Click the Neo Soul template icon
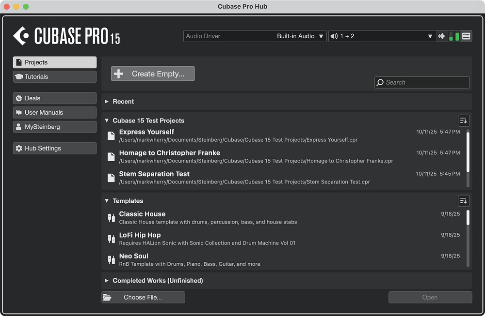 (x=111, y=260)
